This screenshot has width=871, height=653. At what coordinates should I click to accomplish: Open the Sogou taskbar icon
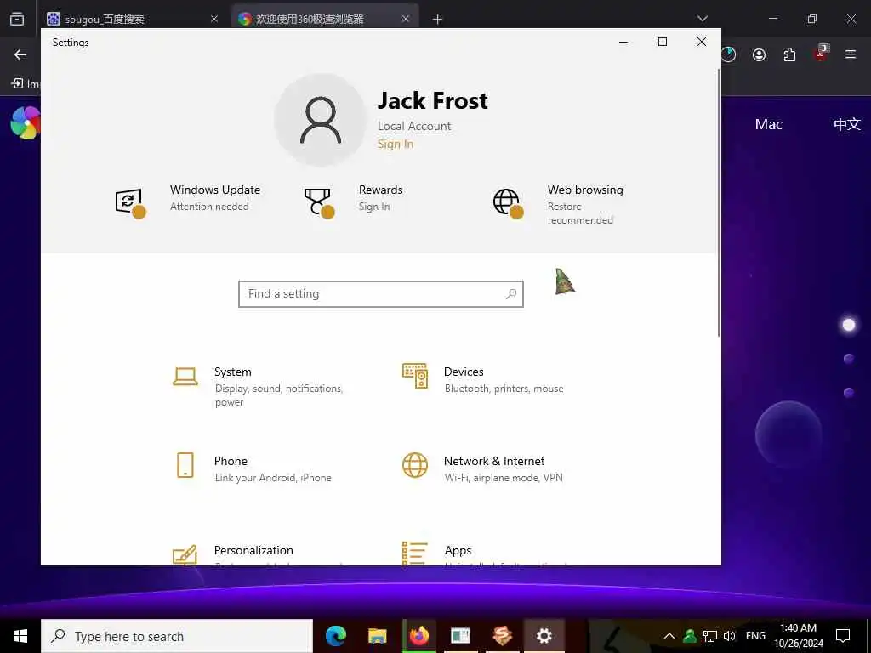point(502,636)
